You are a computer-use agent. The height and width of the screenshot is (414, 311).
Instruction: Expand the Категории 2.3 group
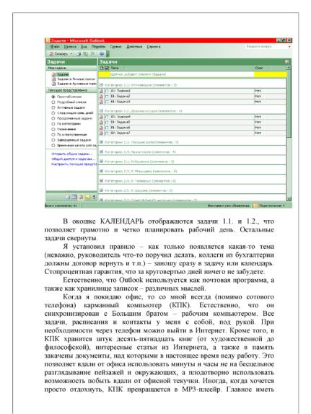click(x=101, y=172)
